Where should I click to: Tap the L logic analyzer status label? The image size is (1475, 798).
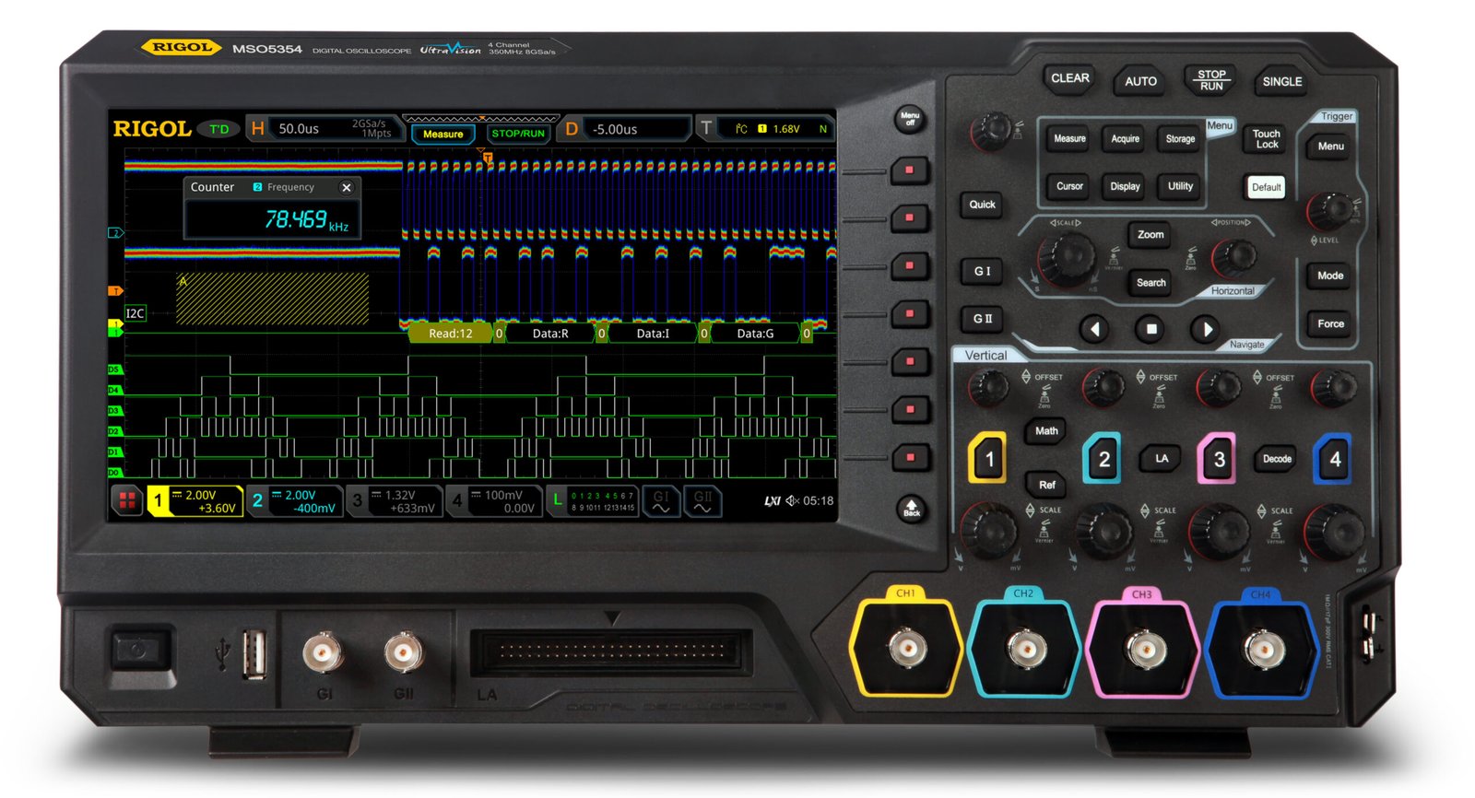point(593,501)
